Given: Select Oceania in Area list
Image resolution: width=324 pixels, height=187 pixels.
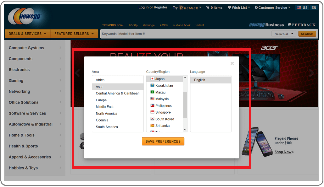Looking at the screenshot, I should click(x=118, y=120).
